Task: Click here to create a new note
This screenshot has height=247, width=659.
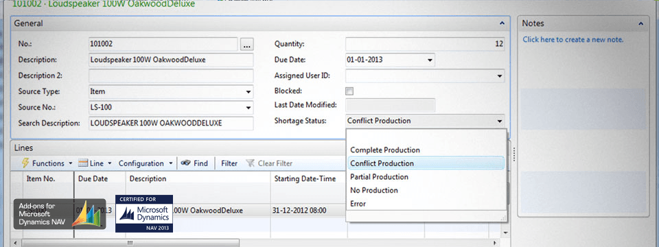Action: click(573, 40)
